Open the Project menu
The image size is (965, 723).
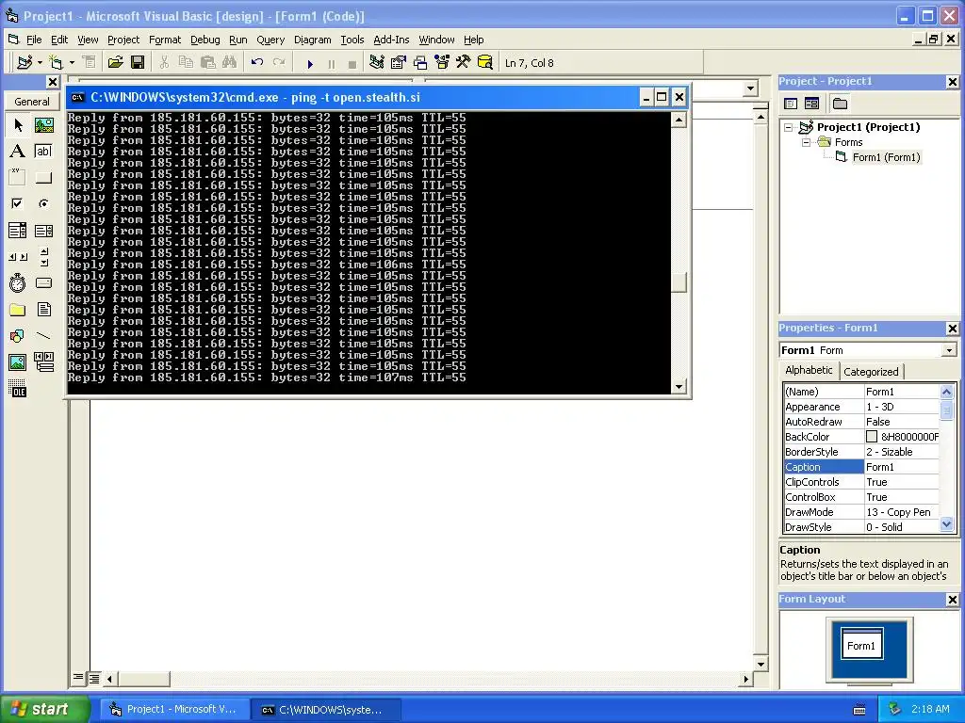123,40
